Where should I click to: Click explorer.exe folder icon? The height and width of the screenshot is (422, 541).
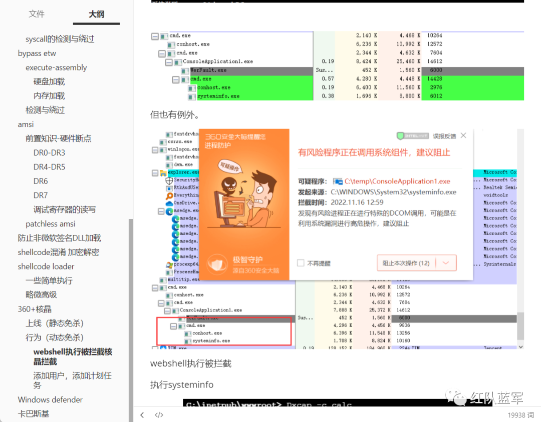point(163,173)
